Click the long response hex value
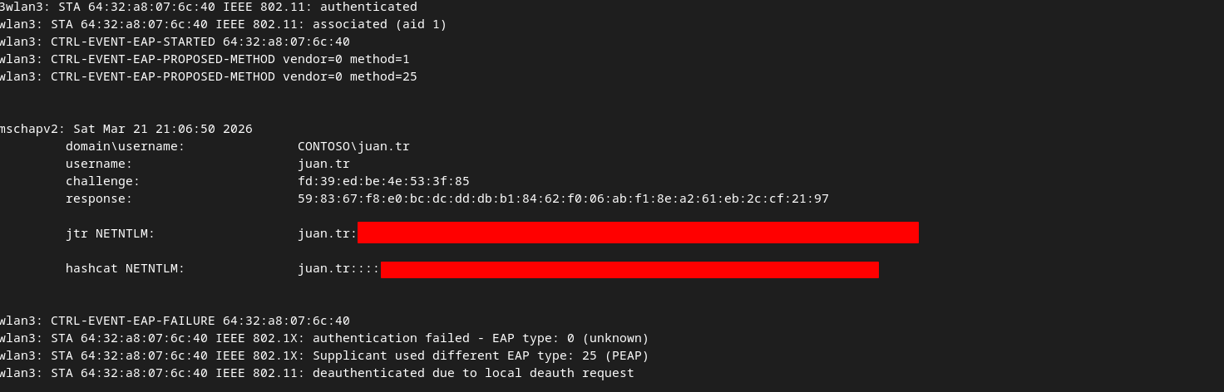Viewport: 1224px width, 392px height. point(563,199)
